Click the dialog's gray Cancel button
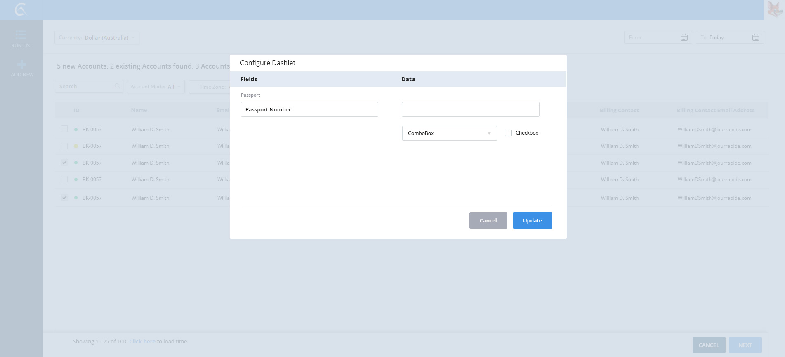785x357 pixels. coord(488,220)
